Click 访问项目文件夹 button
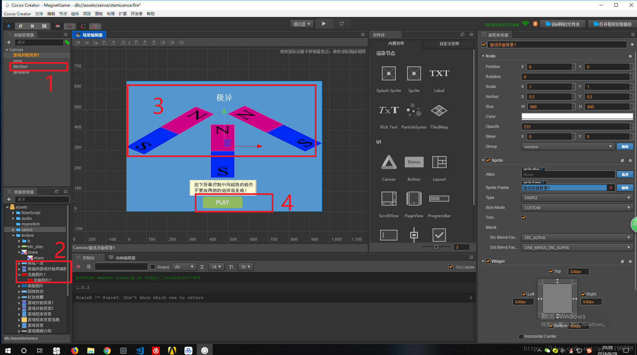 click(563, 24)
